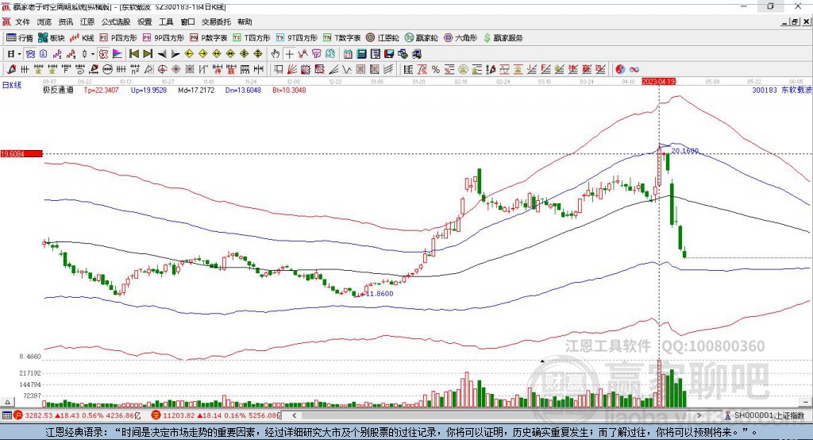This screenshot has height=440, width=813.
Task: Click the Tp=22.3407 value
Action: pos(101,90)
